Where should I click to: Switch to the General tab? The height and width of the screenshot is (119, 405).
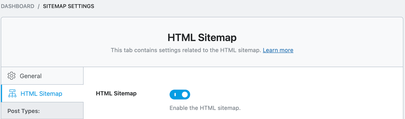pyautogui.click(x=31, y=76)
